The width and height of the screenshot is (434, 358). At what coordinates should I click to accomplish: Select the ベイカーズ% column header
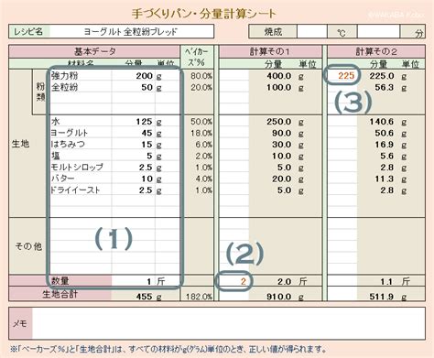tap(197, 57)
